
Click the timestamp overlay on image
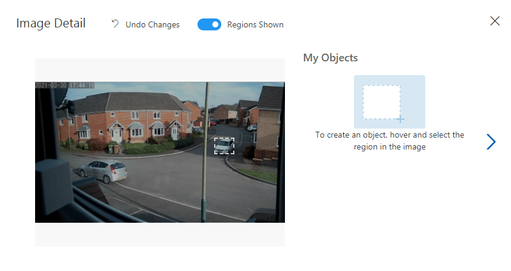click(65, 85)
